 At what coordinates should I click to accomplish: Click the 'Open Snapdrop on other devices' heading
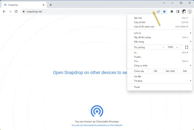(90, 72)
